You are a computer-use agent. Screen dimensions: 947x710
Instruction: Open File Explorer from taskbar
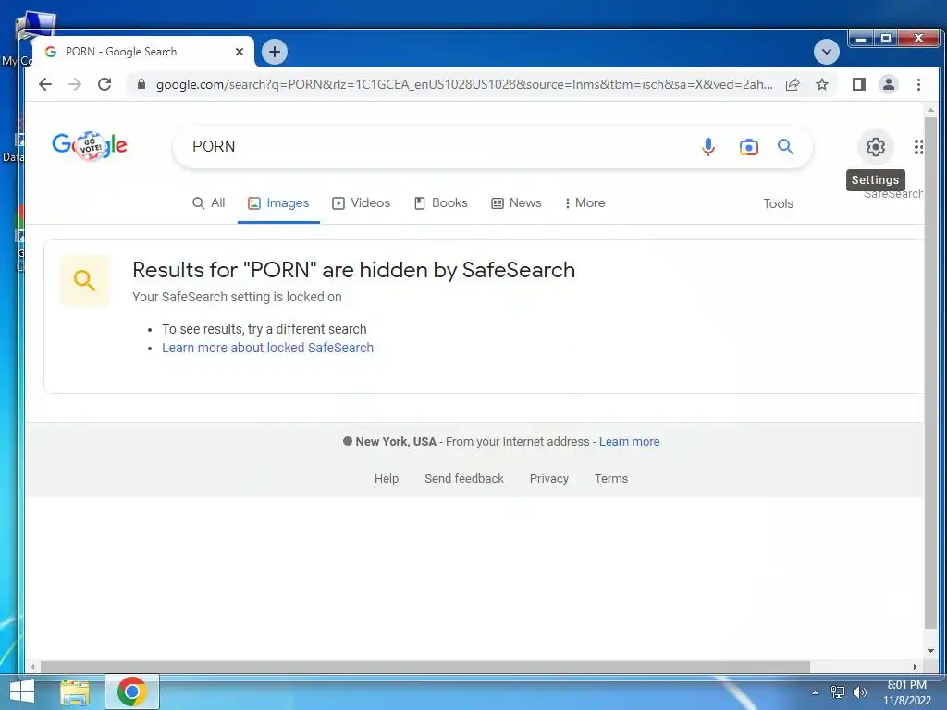coord(75,692)
